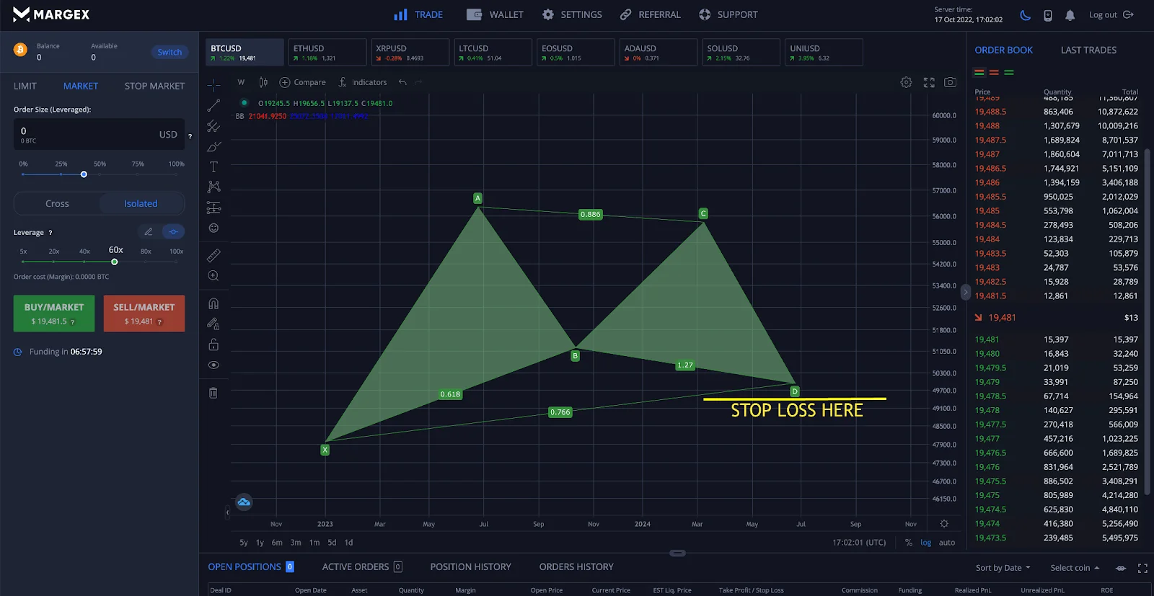Click the BUY/MARKET button
The image size is (1154, 596).
tap(54, 313)
